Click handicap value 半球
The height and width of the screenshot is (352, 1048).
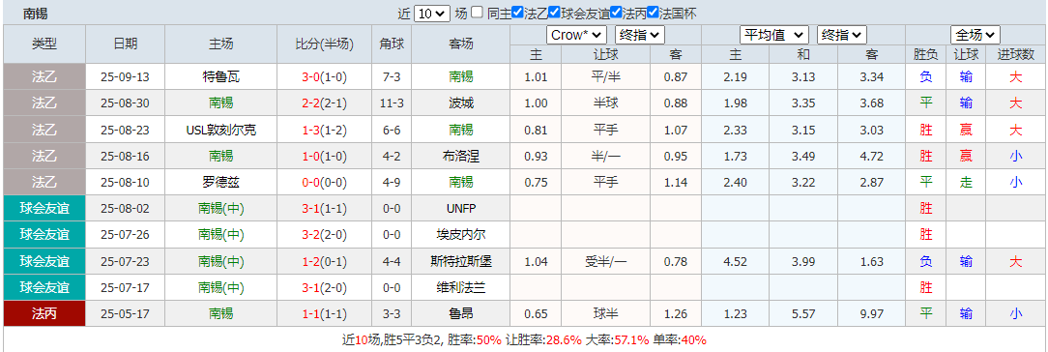pos(606,103)
